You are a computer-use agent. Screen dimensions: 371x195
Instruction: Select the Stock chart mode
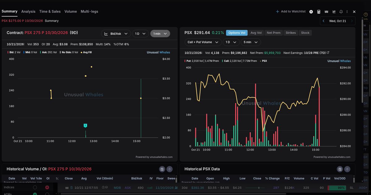pos(305,33)
